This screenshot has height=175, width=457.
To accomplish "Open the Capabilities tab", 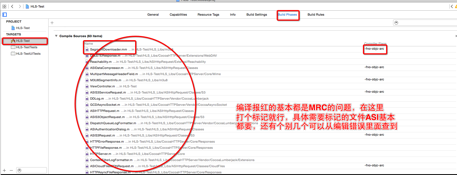I will pyautogui.click(x=178, y=15).
